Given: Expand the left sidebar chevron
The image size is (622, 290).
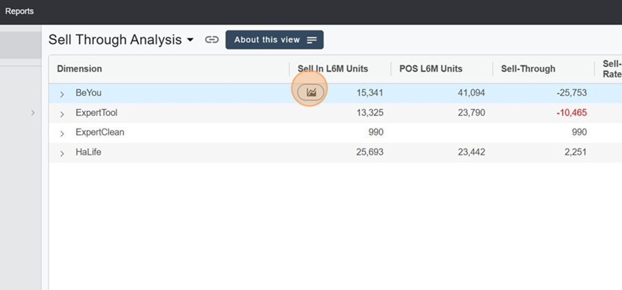Looking at the screenshot, I should point(33,113).
